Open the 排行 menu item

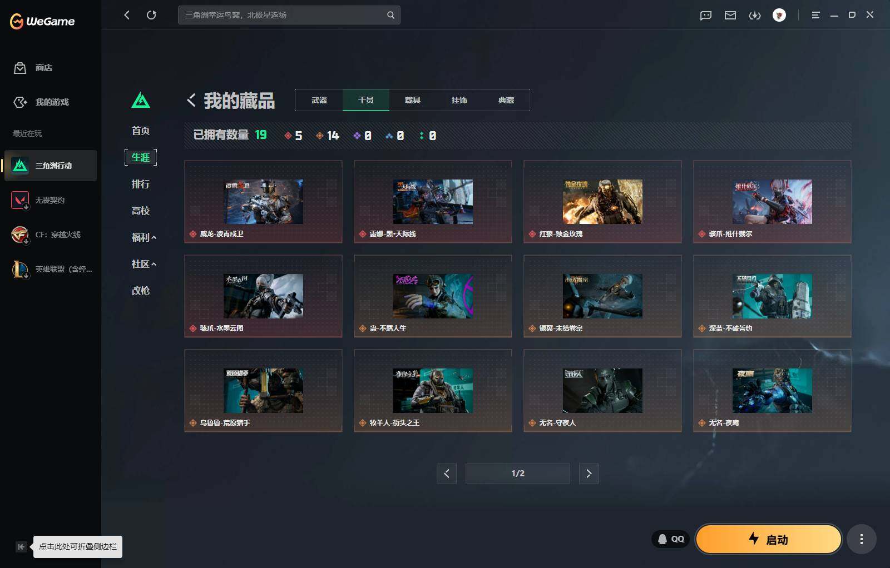(141, 184)
